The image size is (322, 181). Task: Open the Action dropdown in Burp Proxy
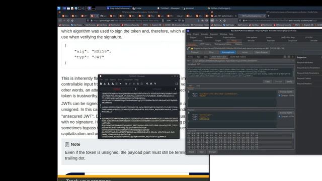(245, 52)
